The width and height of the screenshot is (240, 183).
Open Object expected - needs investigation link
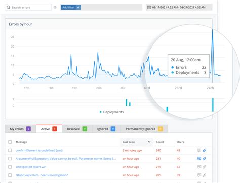(42, 175)
